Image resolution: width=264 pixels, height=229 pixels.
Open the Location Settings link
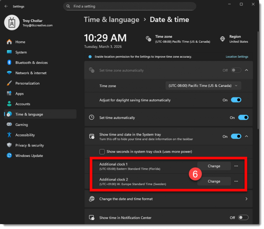click(237, 57)
